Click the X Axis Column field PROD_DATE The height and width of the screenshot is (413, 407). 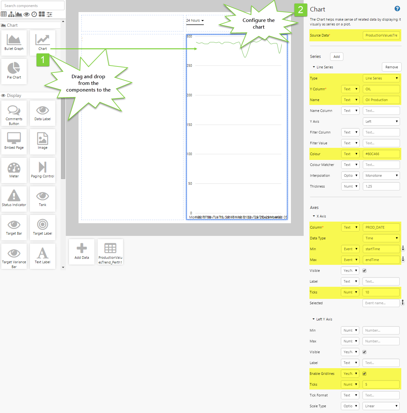(x=381, y=227)
